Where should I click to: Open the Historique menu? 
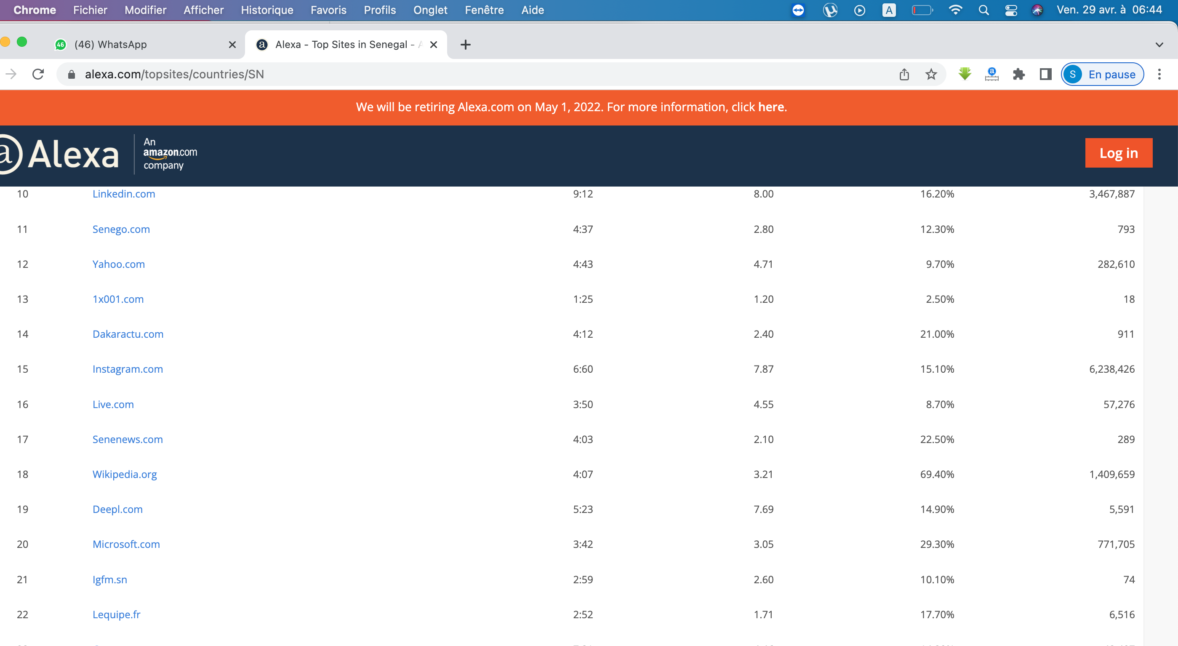(x=267, y=10)
